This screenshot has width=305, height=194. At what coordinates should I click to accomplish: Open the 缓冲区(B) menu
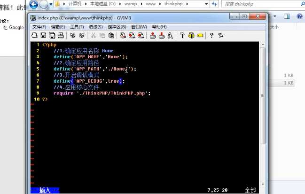117,27
